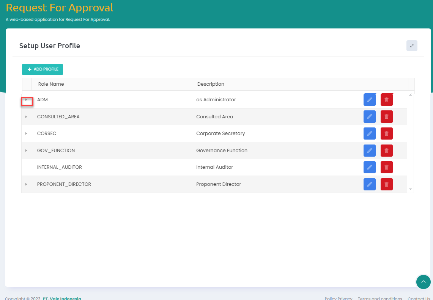Edit the PROPONENT_DIRECTOR role
Viewport: 433px width, 300px height.
click(x=369, y=184)
